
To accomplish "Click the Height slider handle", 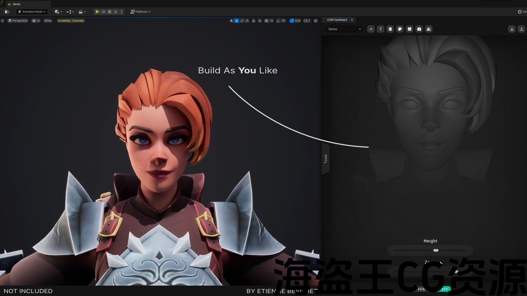I will click(x=436, y=250).
